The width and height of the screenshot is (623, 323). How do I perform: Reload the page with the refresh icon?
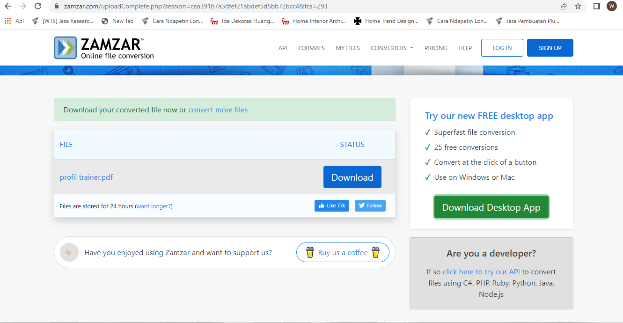tap(38, 6)
